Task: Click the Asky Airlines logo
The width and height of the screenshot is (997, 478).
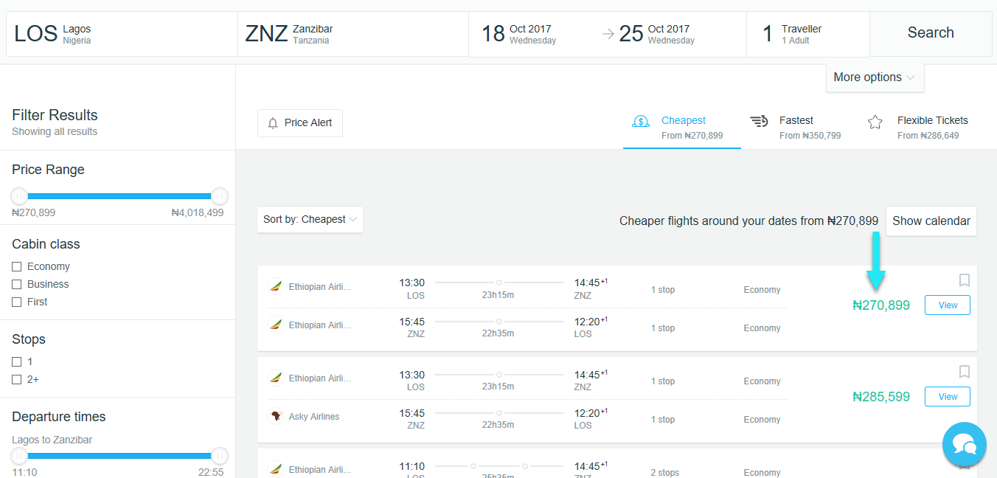Action: [x=275, y=416]
